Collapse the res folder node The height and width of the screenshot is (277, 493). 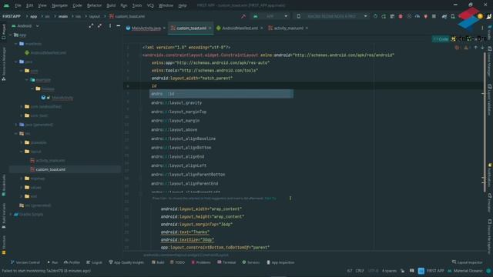[16, 133]
